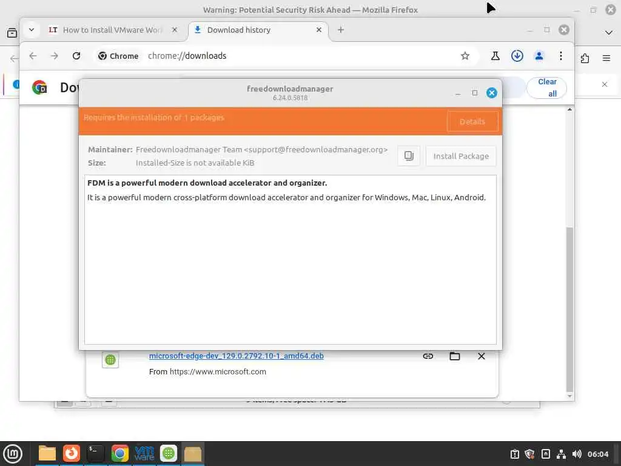Open Firefox hamburger menu
This screenshot has width=621, height=466.
tap(606, 58)
